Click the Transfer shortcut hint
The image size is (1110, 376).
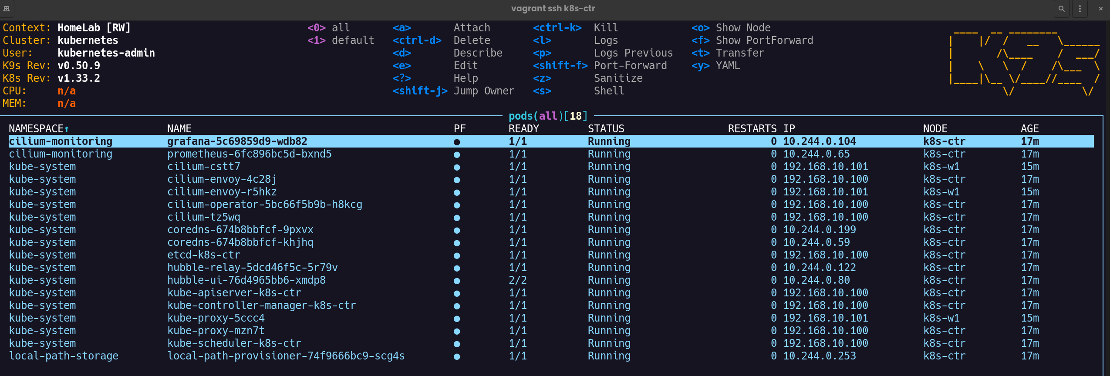[x=728, y=53]
